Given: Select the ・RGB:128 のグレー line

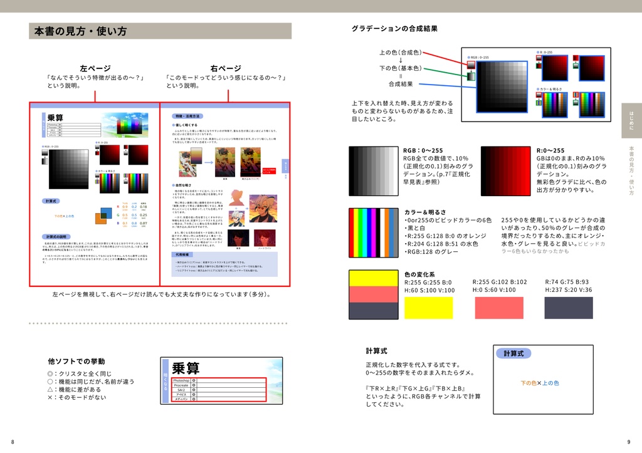Looking at the screenshot, I should tap(431, 252).
